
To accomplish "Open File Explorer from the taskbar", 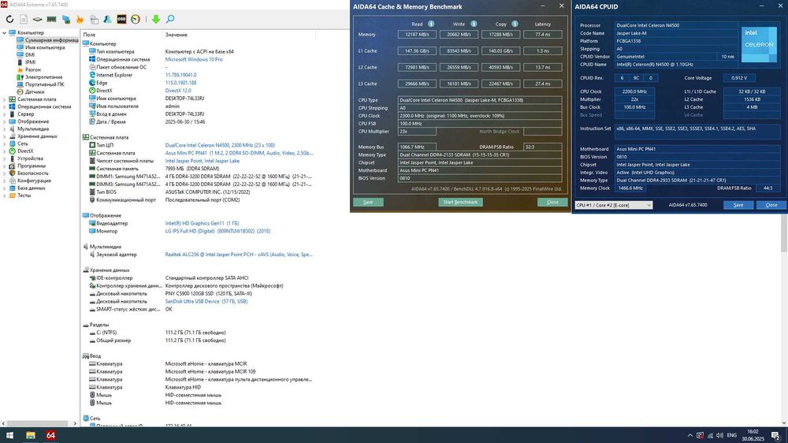I will (x=31, y=435).
